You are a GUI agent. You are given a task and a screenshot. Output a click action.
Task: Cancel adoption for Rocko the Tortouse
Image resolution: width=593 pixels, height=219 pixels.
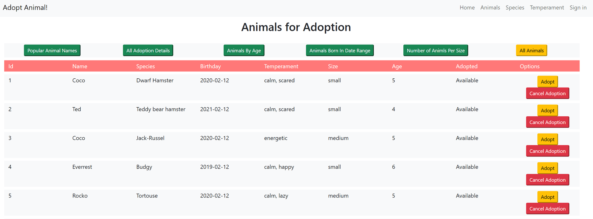pyautogui.click(x=548, y=209)
